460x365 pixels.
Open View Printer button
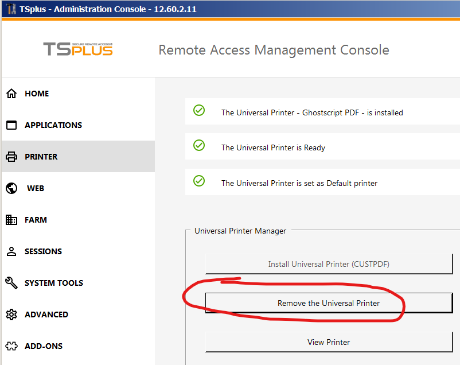click(329, 342)
